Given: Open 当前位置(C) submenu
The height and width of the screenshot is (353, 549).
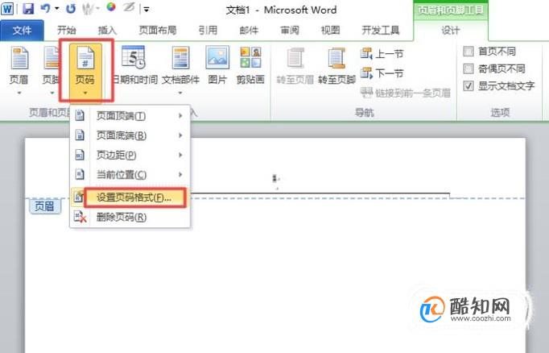Looking at the screenshot, I should tap(130, 175).
